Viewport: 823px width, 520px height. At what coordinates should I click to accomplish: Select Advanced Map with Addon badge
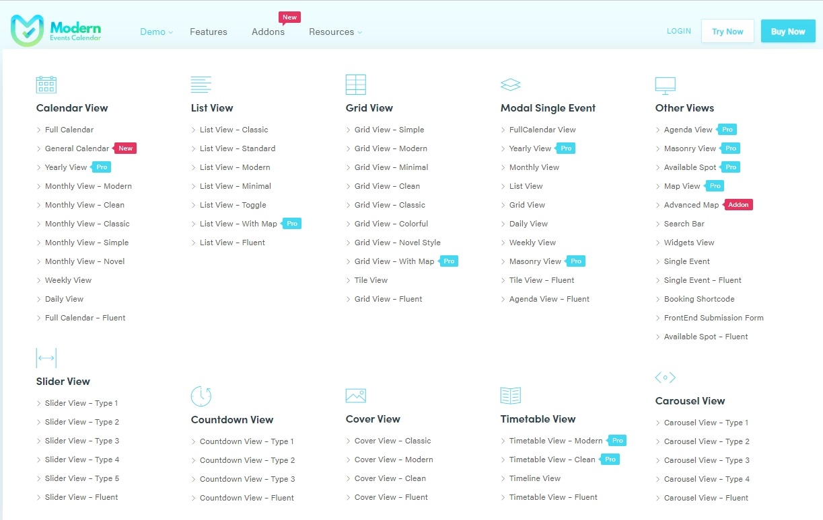point(691,205)
